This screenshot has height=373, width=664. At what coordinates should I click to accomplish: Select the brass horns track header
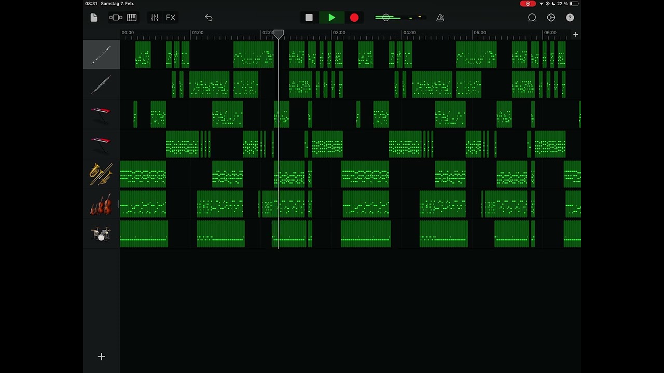point(101,175)
